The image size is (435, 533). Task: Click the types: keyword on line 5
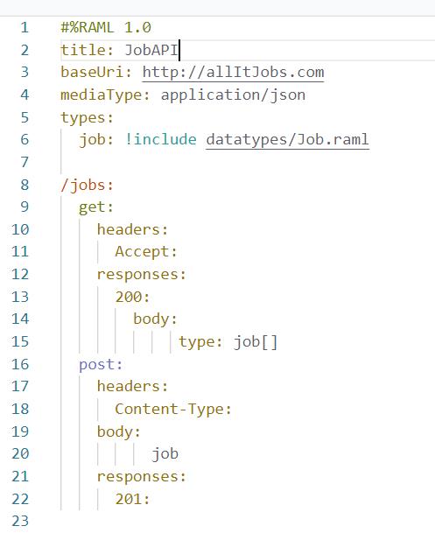point(87,117)
